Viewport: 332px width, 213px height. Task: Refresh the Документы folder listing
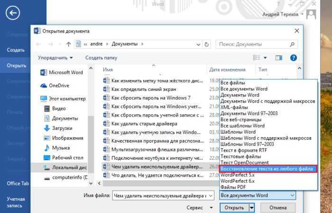coord(206,44)
